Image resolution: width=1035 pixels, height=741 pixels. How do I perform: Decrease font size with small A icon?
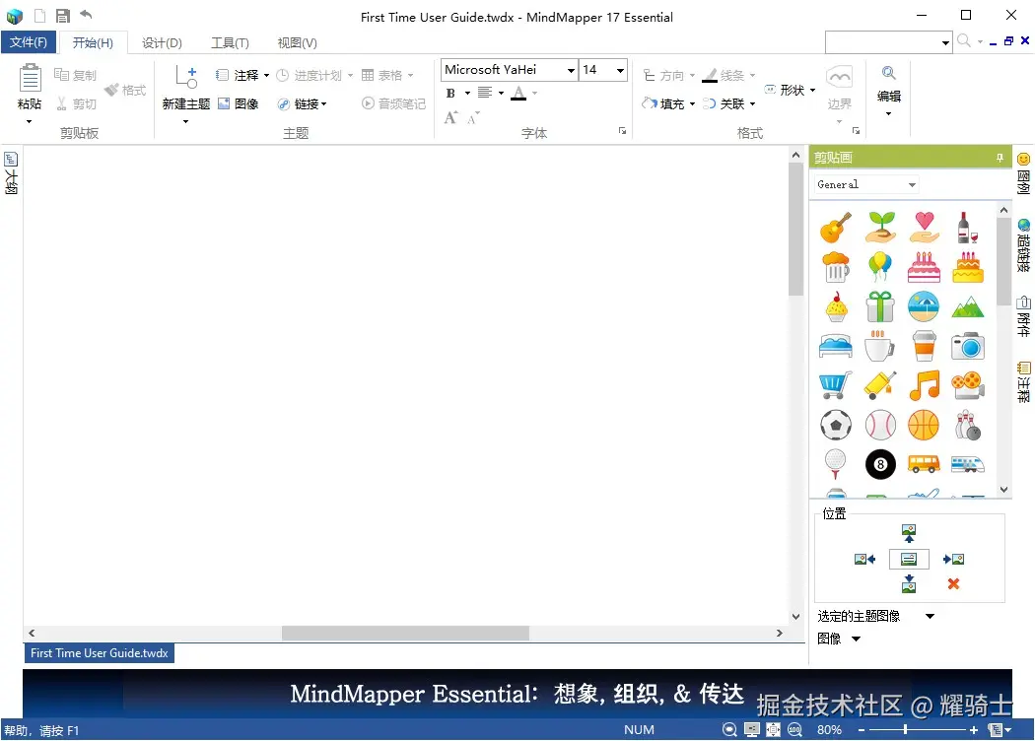pyautogui.click(x=473, y=118)
